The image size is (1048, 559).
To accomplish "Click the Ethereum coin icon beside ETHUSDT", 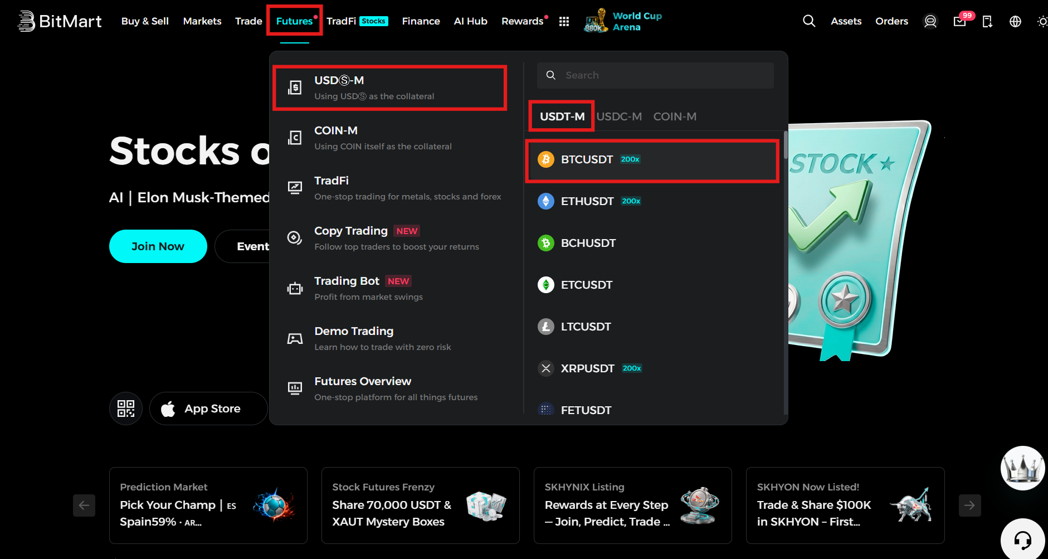I will (x=546, y=201).
